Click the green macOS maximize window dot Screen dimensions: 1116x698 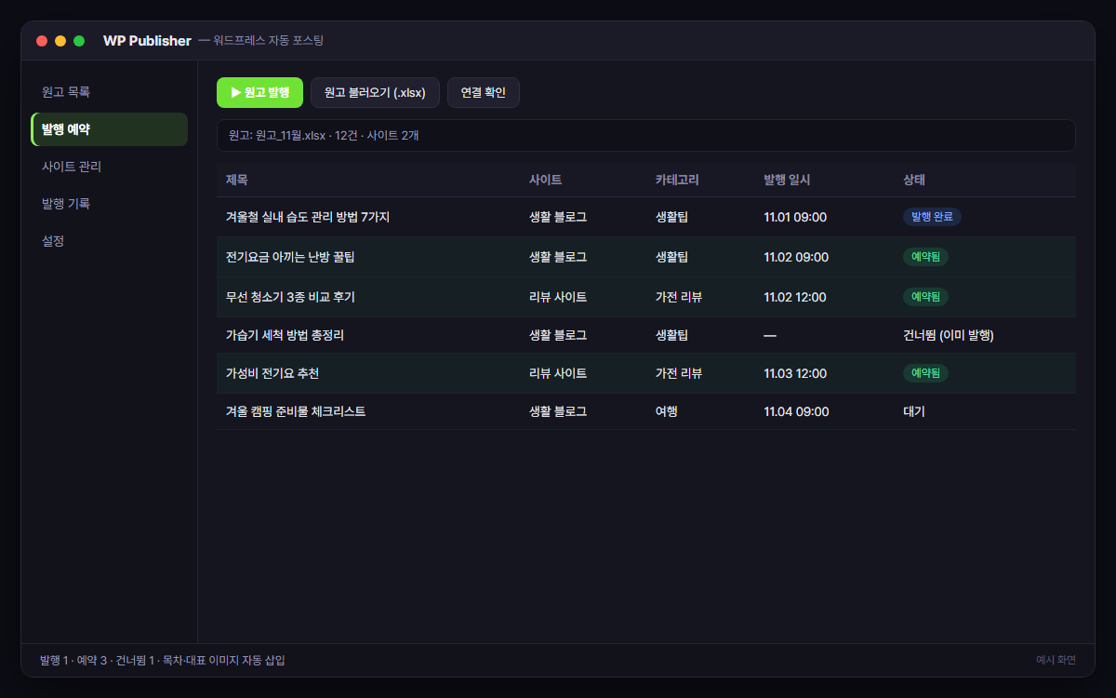[x=79, y=41]
